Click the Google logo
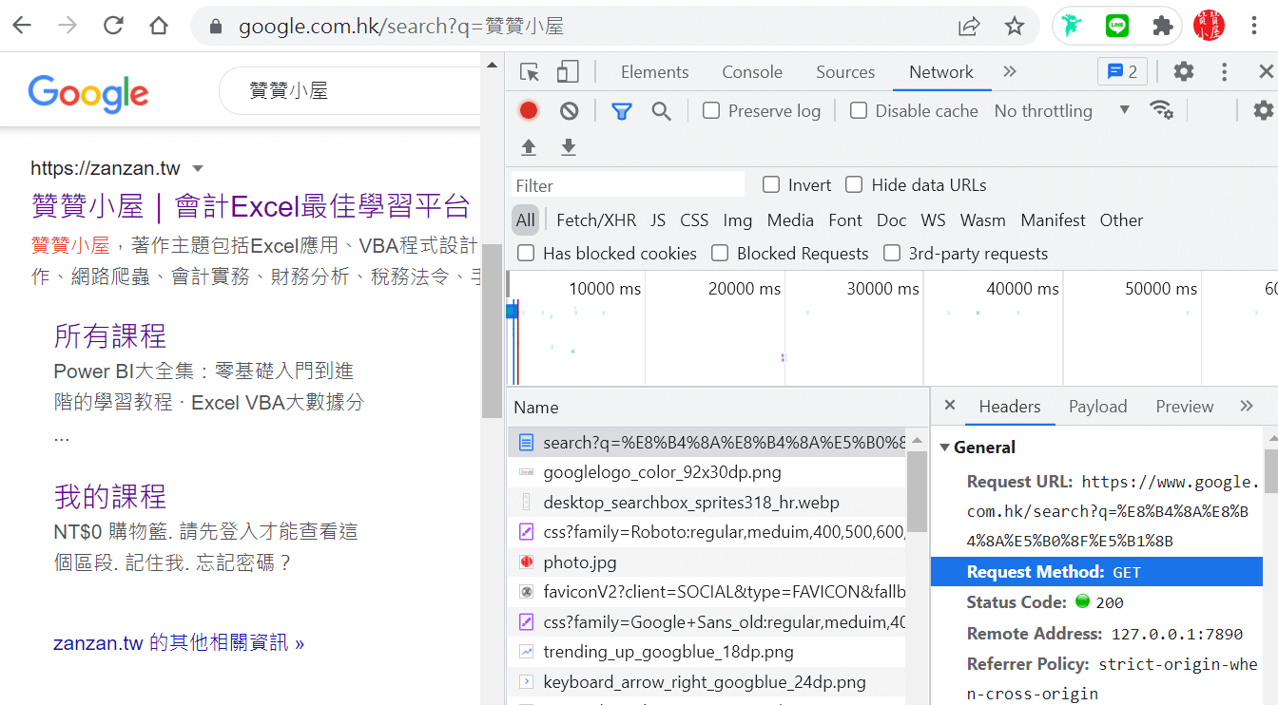Viewport: 1278px width, 705px height. (x=88, y=92)
